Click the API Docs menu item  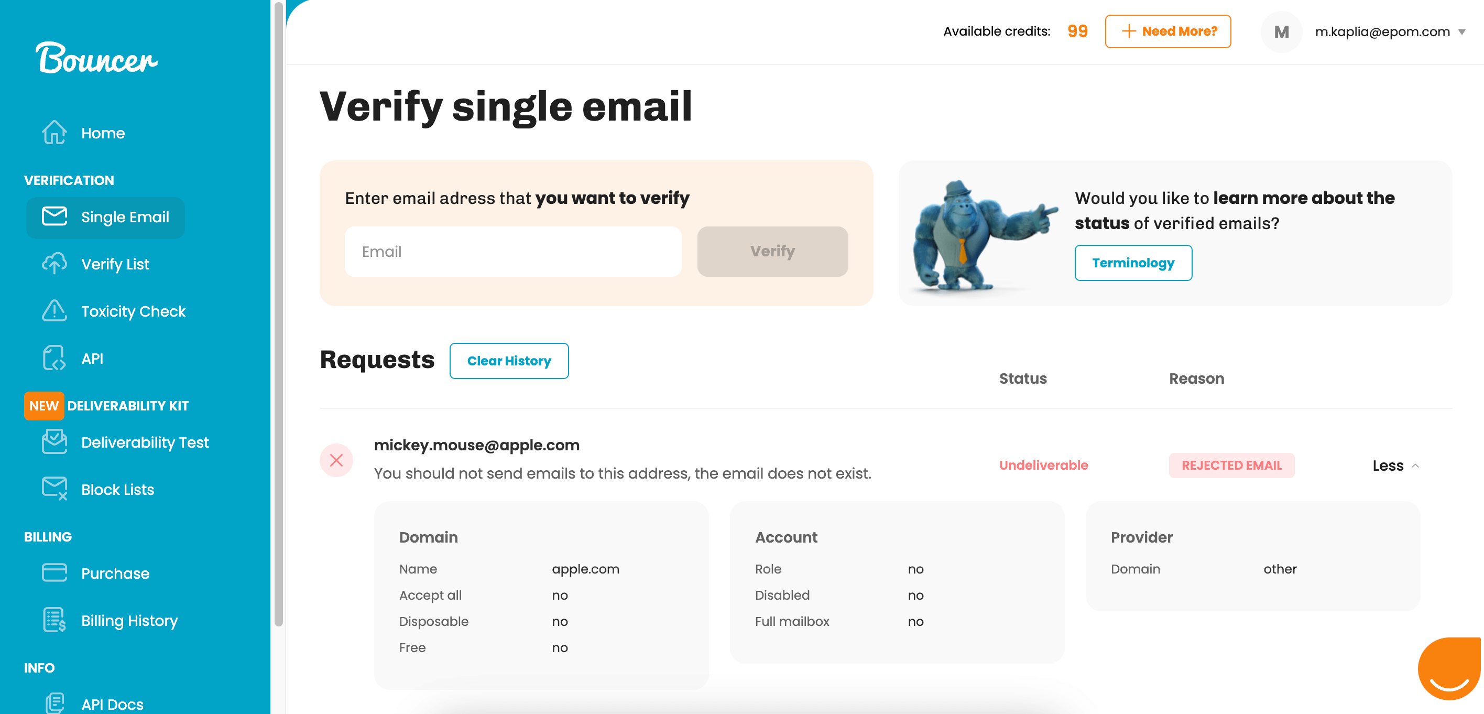[112, 704]
